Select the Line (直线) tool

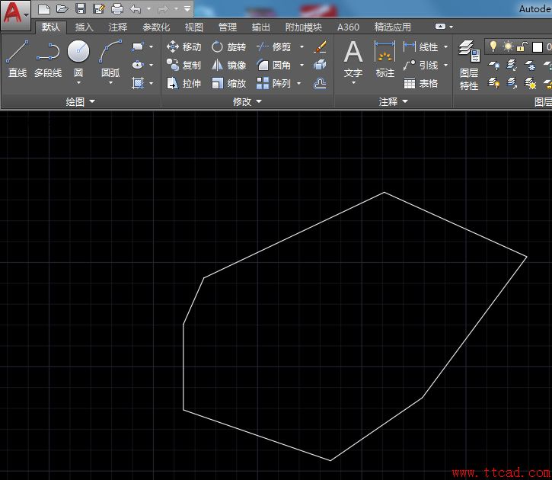(18, 59)
